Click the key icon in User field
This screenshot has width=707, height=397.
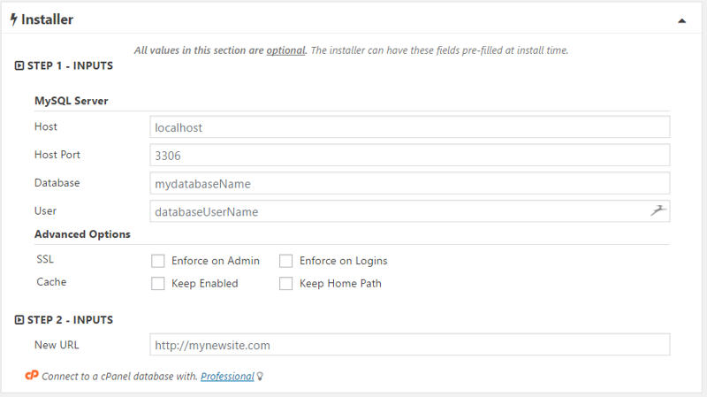point(657,210)
